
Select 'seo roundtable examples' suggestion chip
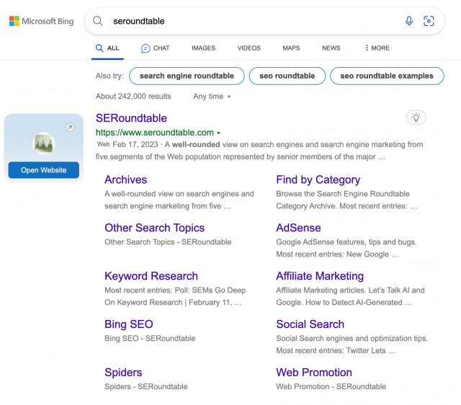pyautogui.click(x=387, y=76)
